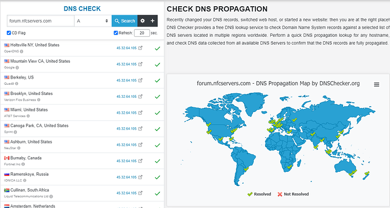
Task: Click info icon beside NeuStar
Action: (19, 148)
